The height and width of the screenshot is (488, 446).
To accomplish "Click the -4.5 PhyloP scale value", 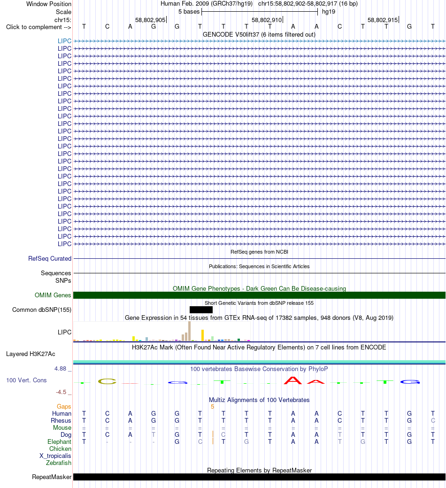I will 61,392.
